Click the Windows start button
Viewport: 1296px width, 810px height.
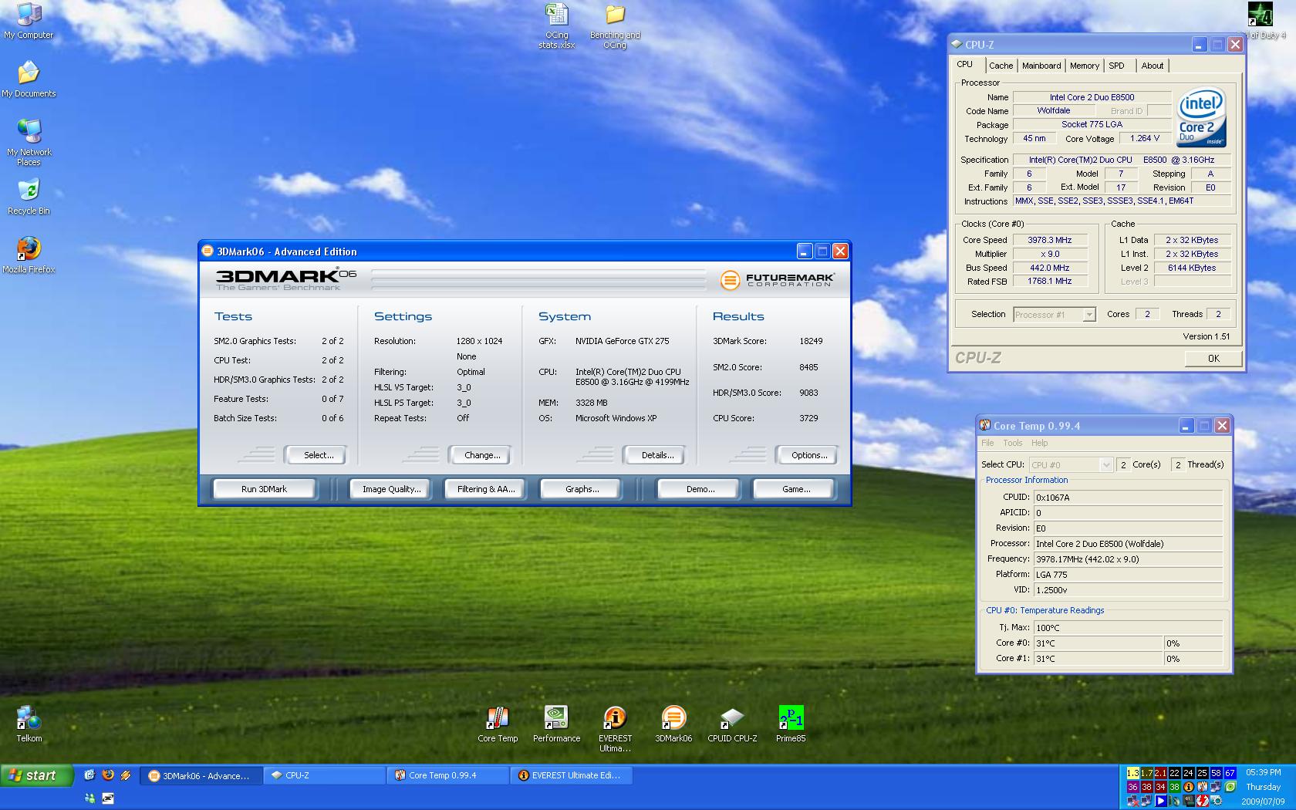coord(37,775)
